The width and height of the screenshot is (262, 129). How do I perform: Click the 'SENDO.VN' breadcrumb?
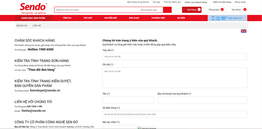point(22,26)
